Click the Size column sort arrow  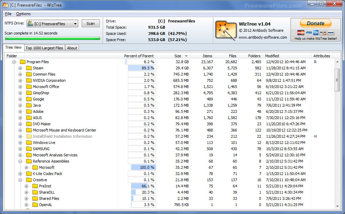click(x=186, y=56)
